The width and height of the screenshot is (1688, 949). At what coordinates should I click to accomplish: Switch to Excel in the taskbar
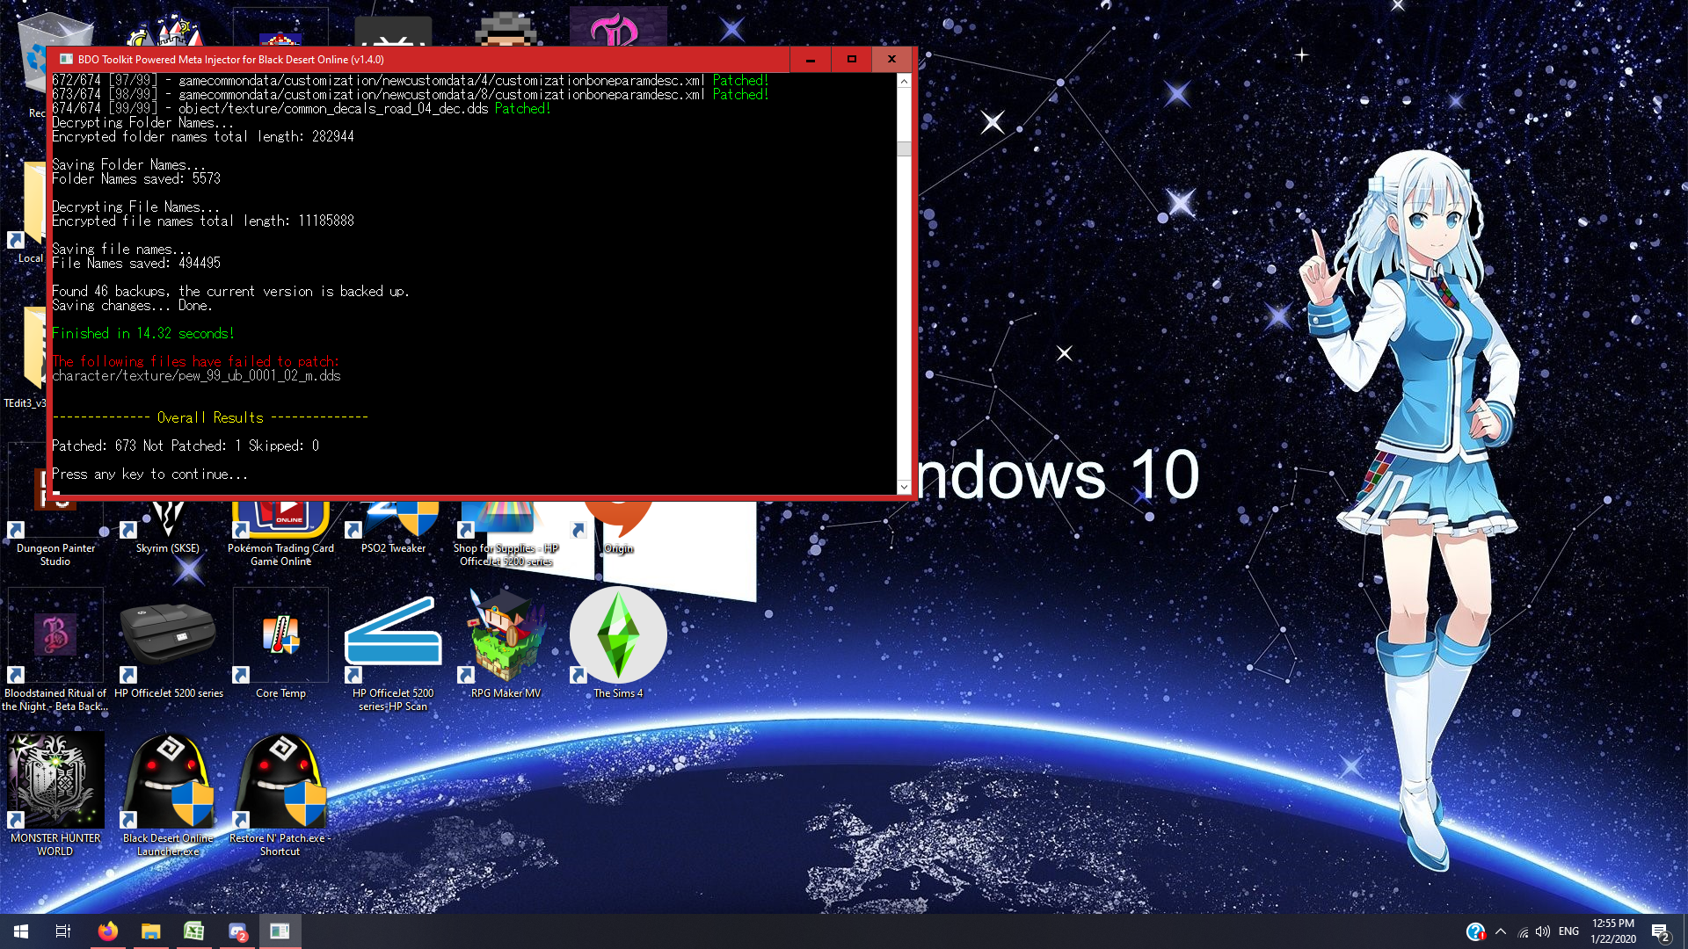click(194, 931)
